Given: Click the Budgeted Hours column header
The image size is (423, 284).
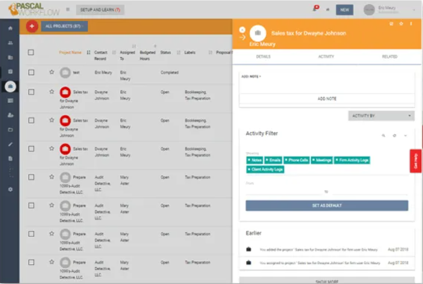Looking at the screenshot, I should tap(148, 55).
